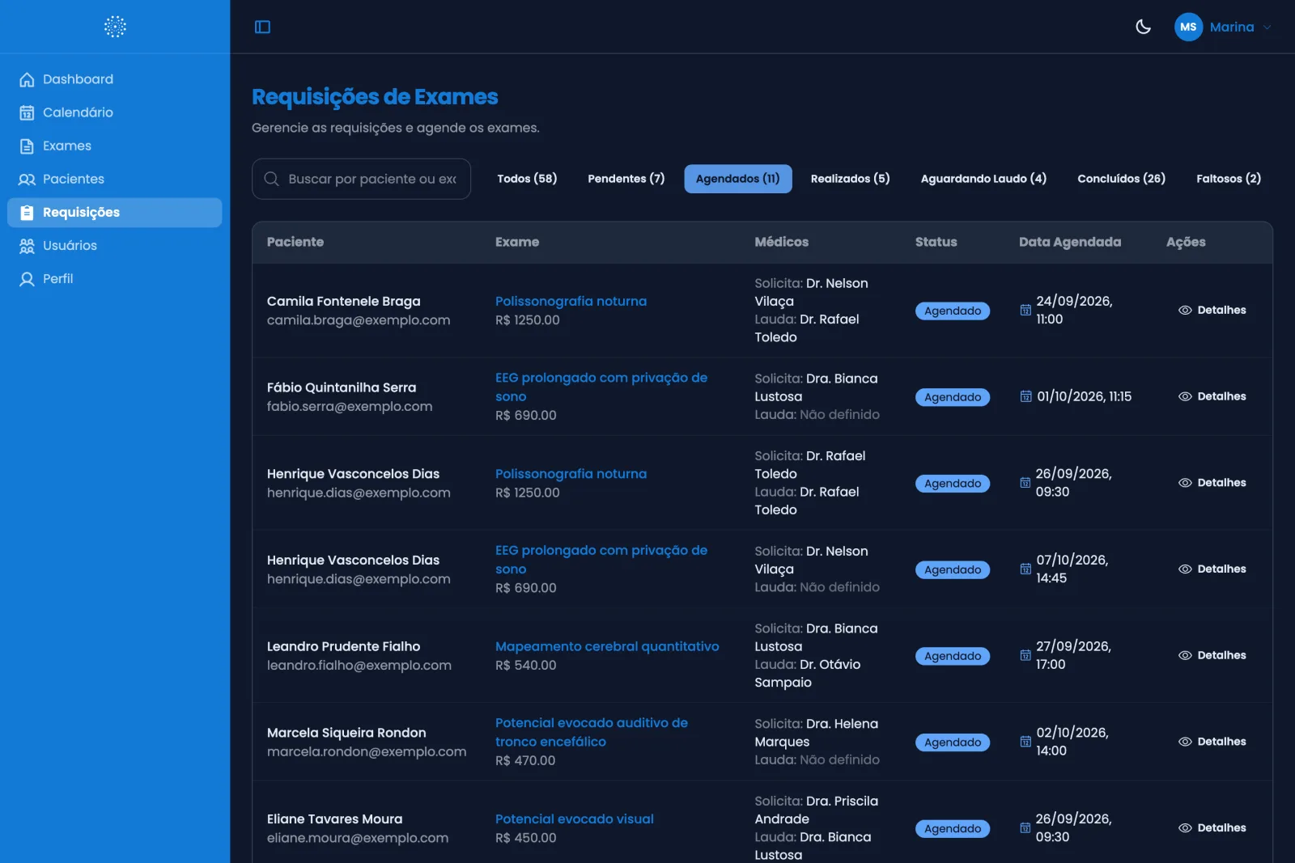This screenshot has width=1295, height=863.
Task: Click Agendado status badge for Fábio Quintanilha
Action: pos(953,397)
